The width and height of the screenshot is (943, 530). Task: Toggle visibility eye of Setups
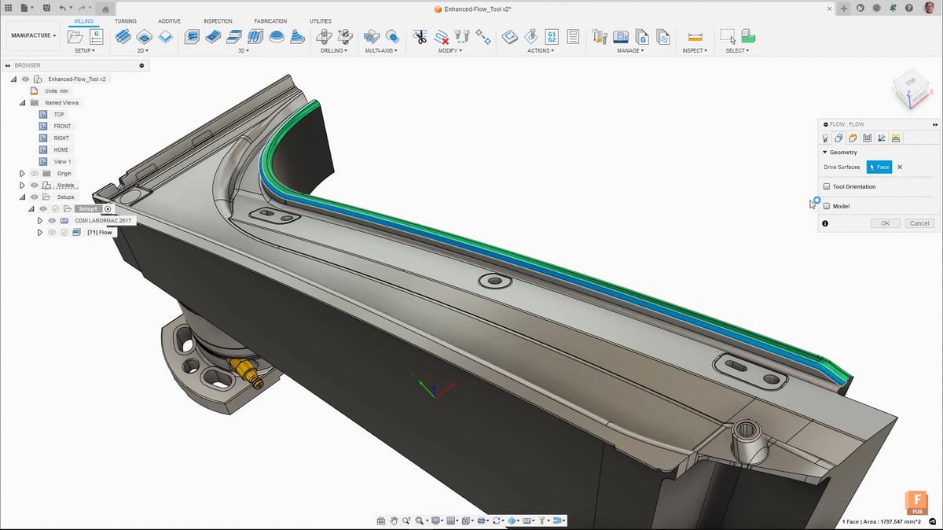[34, 197]
